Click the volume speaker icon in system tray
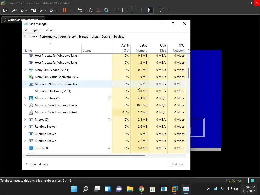Viewport: 260px width, 195px height. 236,189
